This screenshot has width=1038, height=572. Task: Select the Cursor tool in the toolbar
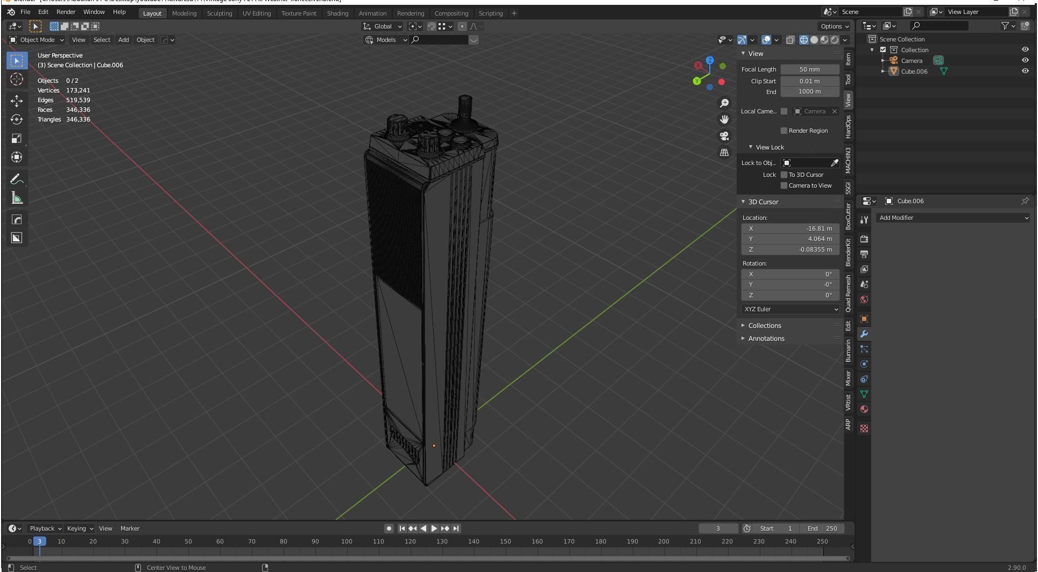click(17, 80)
